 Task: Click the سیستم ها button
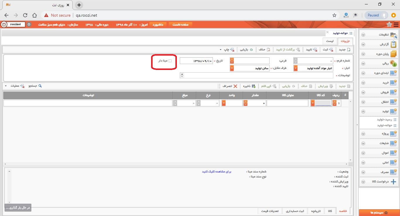point(379,213)
